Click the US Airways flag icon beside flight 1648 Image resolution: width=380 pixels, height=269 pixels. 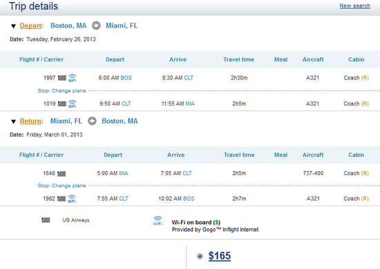61,173
